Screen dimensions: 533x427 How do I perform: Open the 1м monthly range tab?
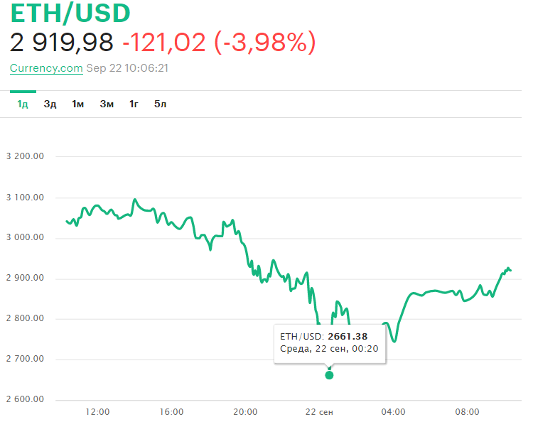(x=77, y=104)
